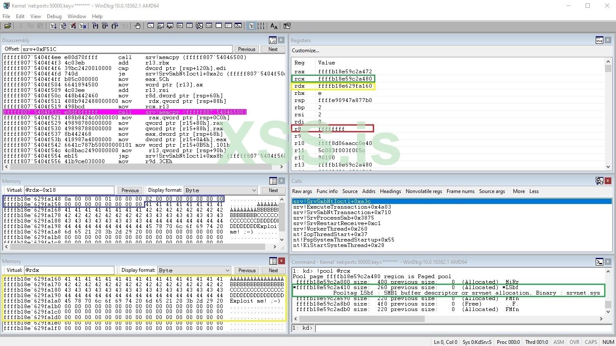Toggle Headings in the Calls window
Image resolution: width=616 pixels, height=346 pixels.
[x=390, y=191]
